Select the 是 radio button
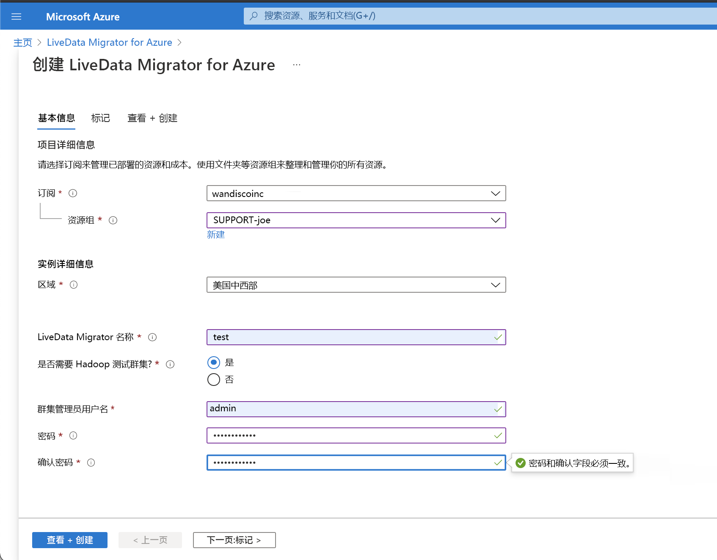717x560 pixels. 214,363
